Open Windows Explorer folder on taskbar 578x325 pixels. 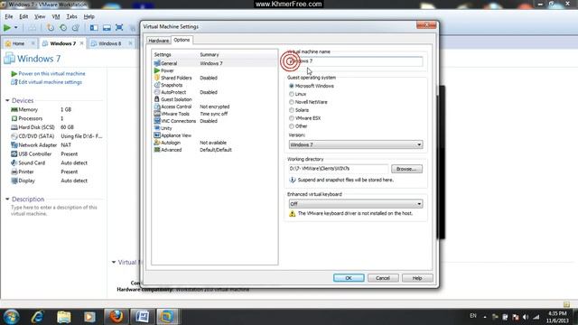(x=64, y=317)
